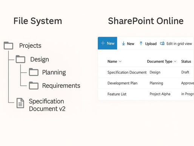Select the Design tree label
This screenshot has height=146, width=194.
40,59
